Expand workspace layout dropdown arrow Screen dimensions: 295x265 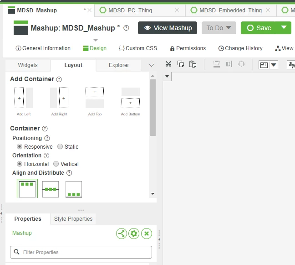point(274,65)
